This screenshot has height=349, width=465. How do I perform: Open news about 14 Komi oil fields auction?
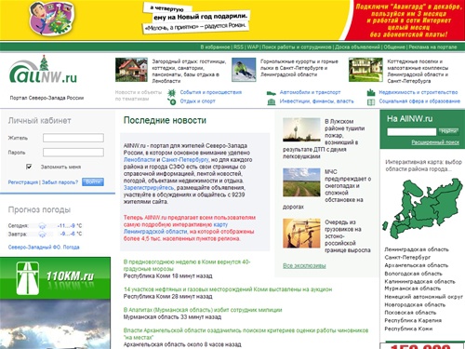tap(228, 289)
